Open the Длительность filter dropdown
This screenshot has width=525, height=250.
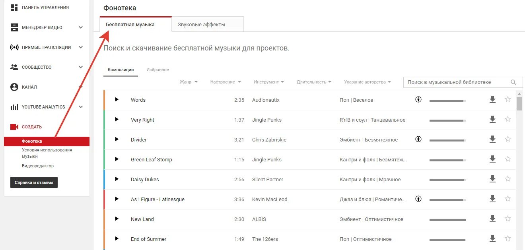click(x=314, y=82)
